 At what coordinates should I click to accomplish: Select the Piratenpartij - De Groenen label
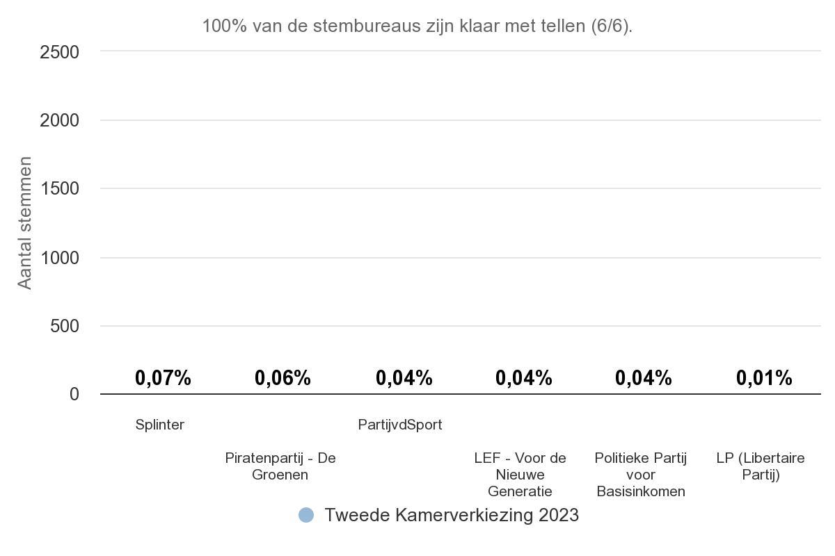(280, 466)
